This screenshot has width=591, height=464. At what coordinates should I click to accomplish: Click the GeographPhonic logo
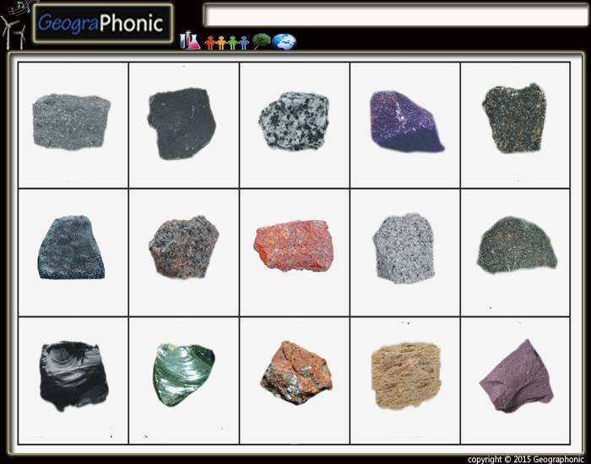point(103,23)
